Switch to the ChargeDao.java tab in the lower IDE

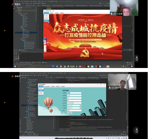click(82, 77)
